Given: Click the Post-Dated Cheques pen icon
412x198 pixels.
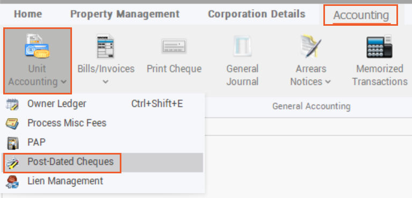Looking at the screenshot, I should pyautogui.click(x=12, y=163).
